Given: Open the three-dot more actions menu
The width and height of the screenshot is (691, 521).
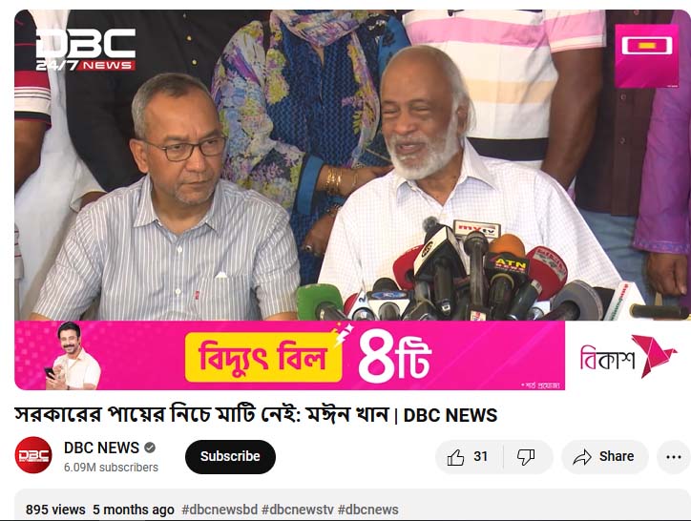Looking at the screenshot, I should click(674, 457).
